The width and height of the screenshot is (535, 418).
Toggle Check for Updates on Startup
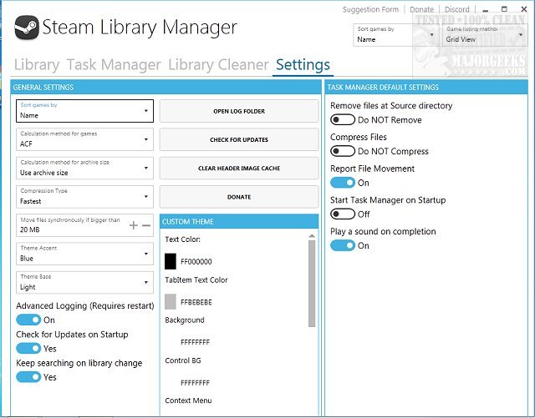click(28, 349)
